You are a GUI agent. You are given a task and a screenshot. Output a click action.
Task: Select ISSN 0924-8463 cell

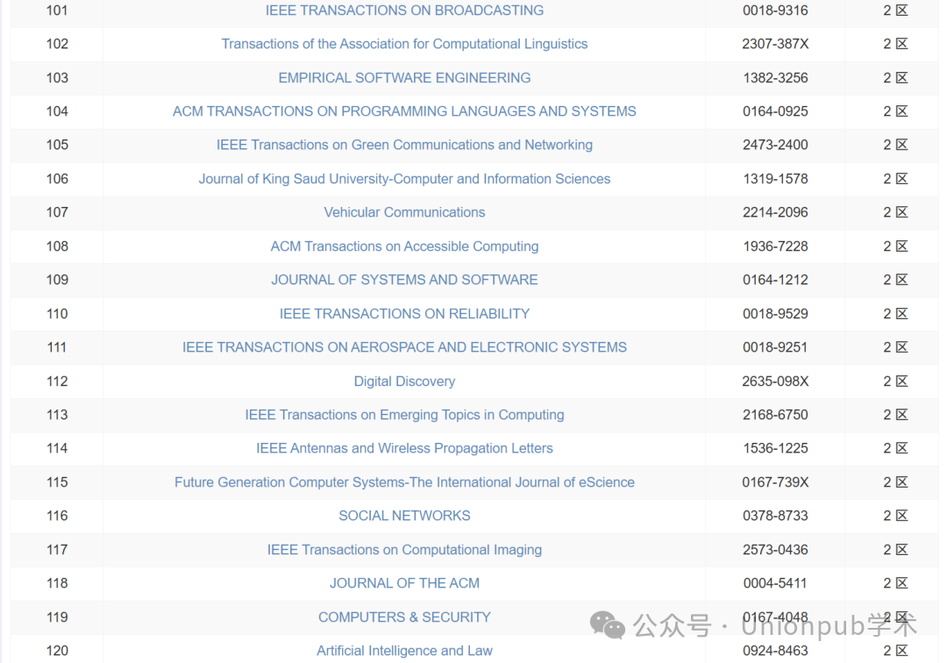pyautogui.click(x=775, y=651)
